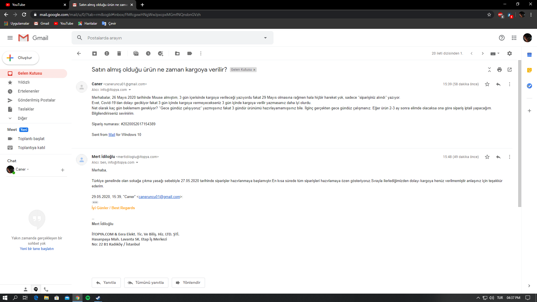
Task: Click the Yanıtla reply button
Action: 106,282
